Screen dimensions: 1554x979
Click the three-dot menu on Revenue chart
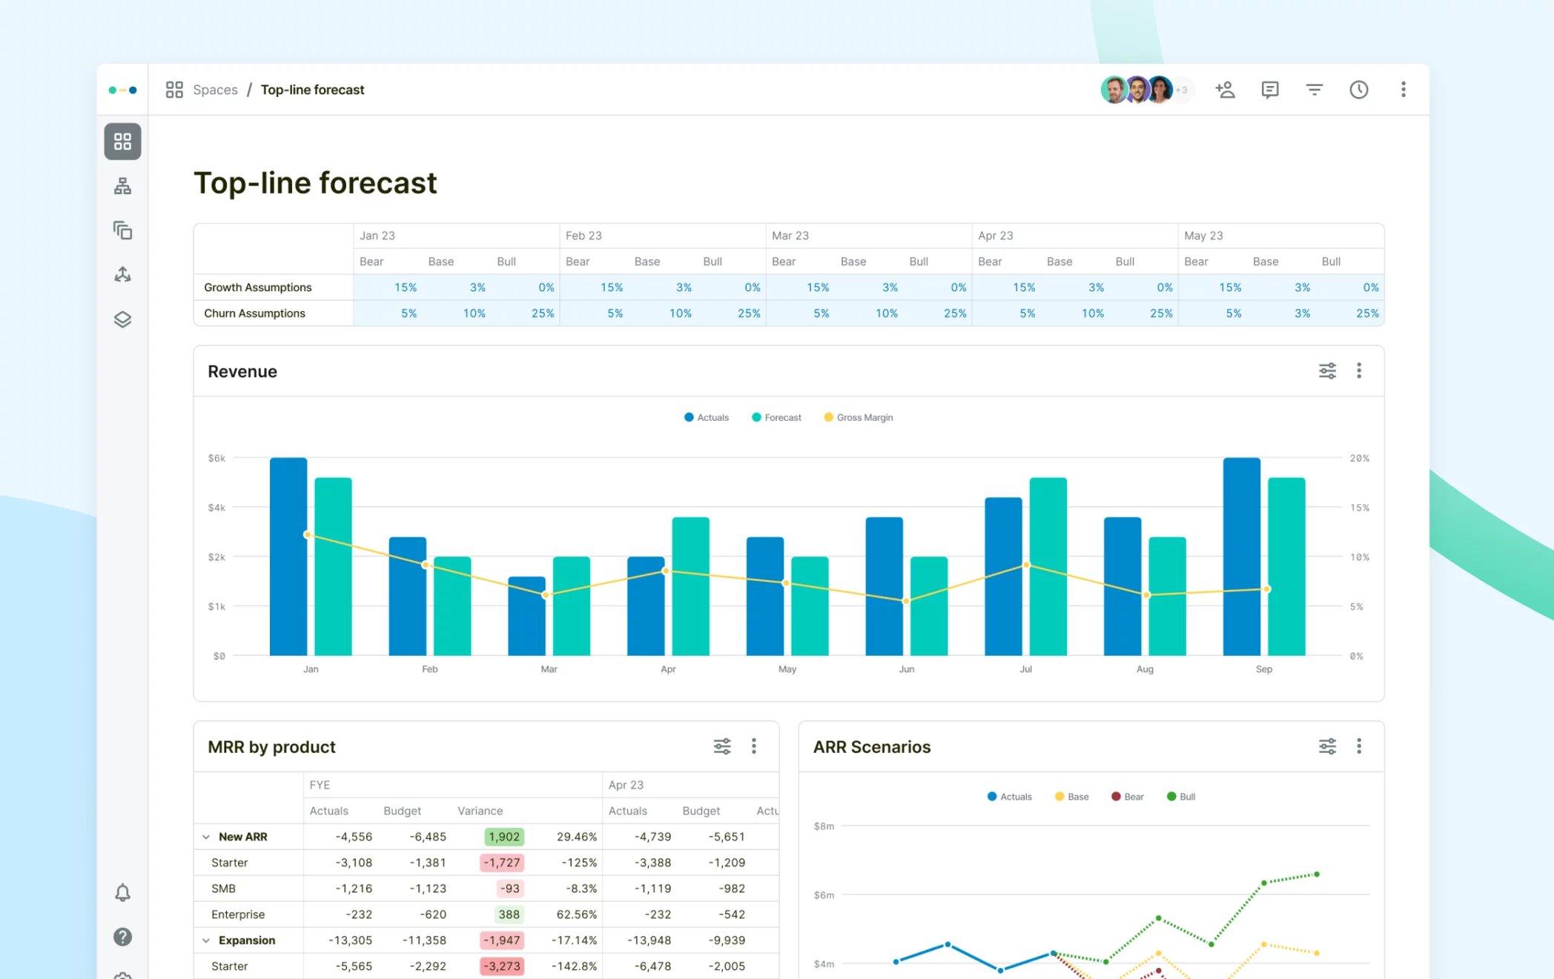tap(1361, 371)
